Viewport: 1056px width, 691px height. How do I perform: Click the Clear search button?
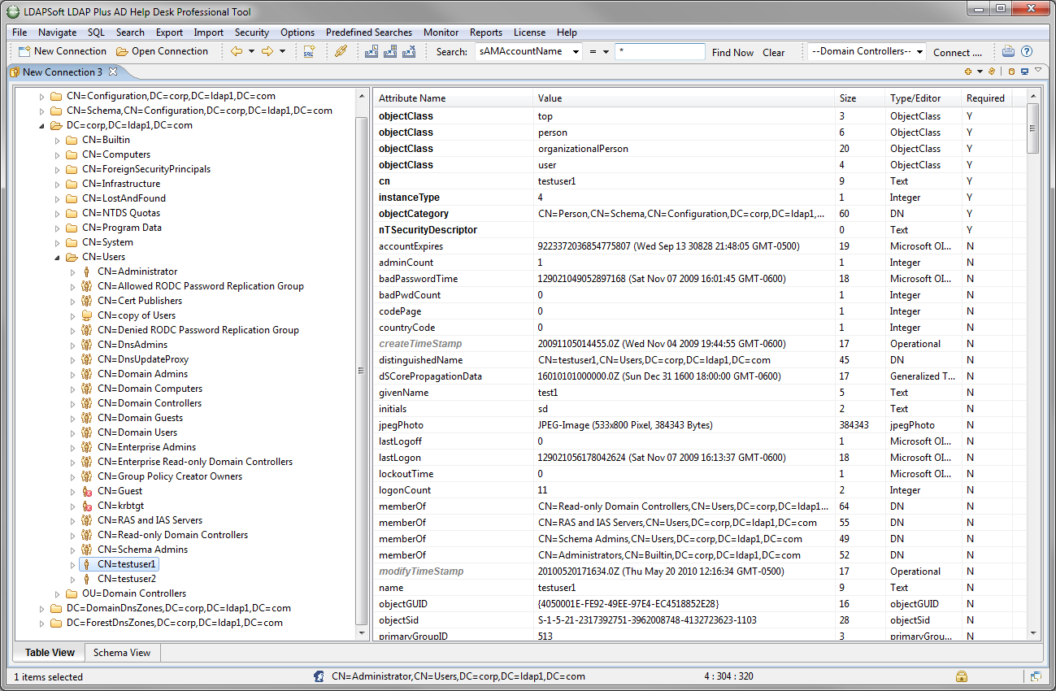click(x=773, y=52)
